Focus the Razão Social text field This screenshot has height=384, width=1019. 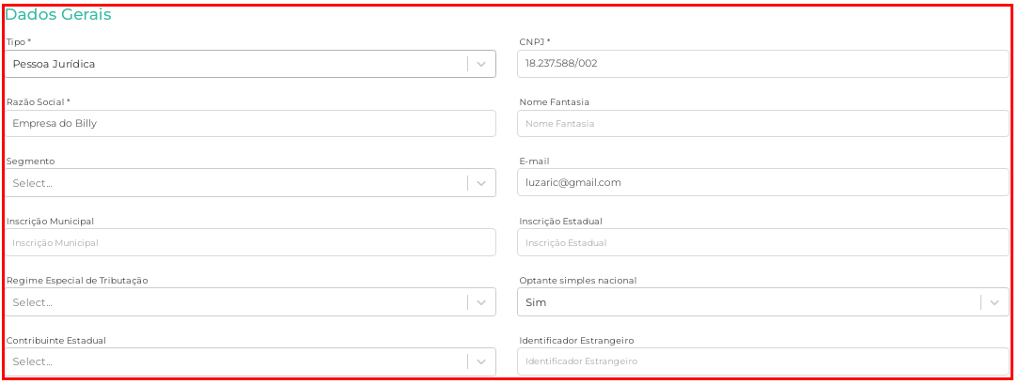click(251, 123)
